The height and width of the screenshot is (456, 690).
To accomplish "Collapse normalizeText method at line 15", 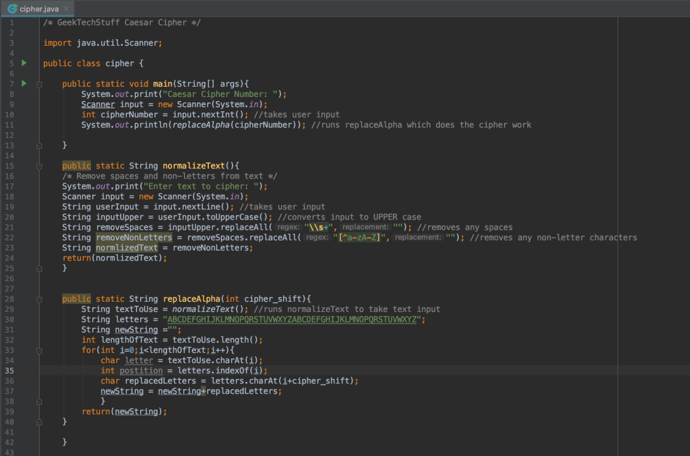I will pyautogui.click(x=39, y=166).
